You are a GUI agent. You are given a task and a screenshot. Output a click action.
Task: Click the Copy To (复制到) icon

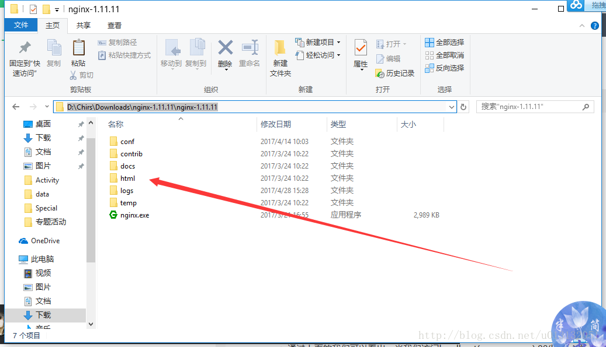coord(197,48)
